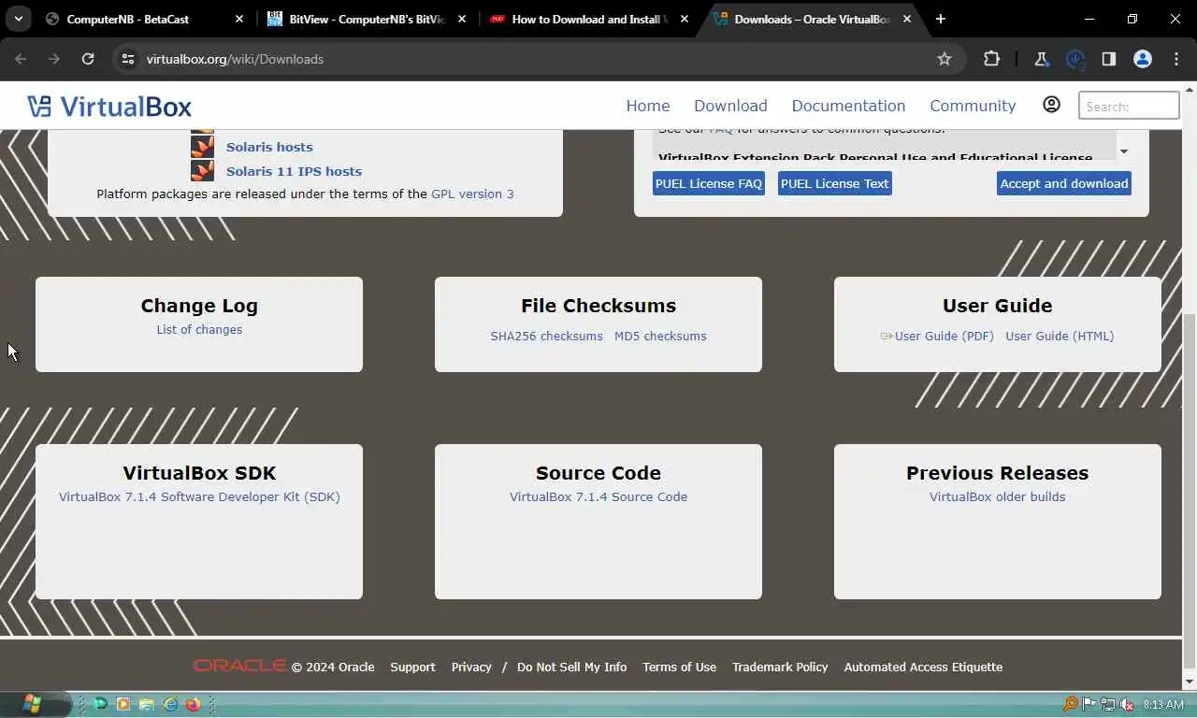Screen dimensions: 1197x718
Task: Open a new browser tab
Action: point(941,19)
